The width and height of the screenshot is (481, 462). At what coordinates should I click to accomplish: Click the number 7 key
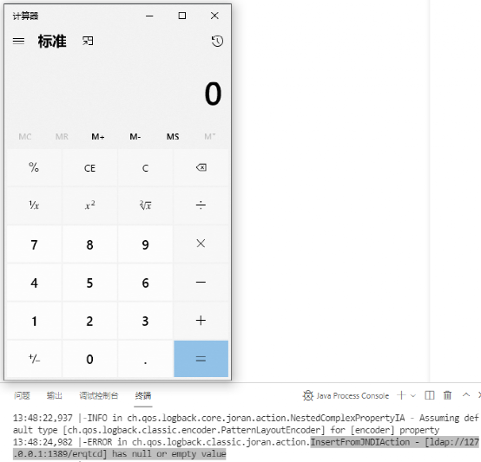click(34, 244)
